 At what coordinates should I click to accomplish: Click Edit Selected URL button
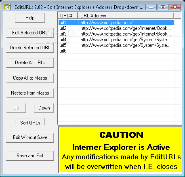pyautogui.click(x=30, y=33)
